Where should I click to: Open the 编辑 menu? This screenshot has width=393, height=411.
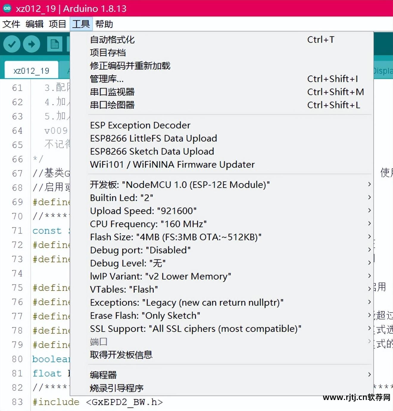click(35, 24)
